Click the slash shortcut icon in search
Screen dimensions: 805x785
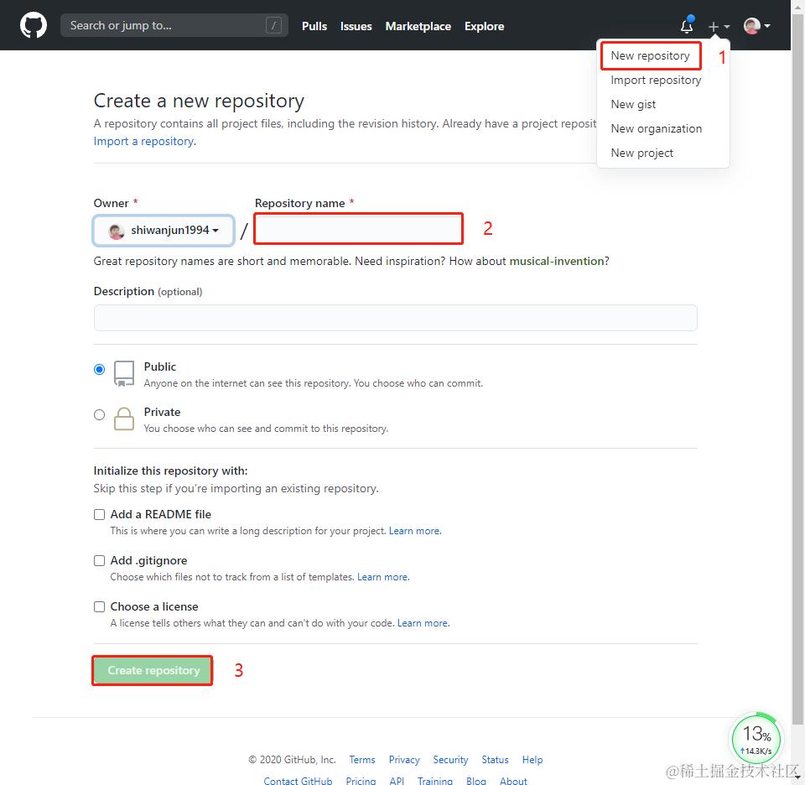click(273, 25)
